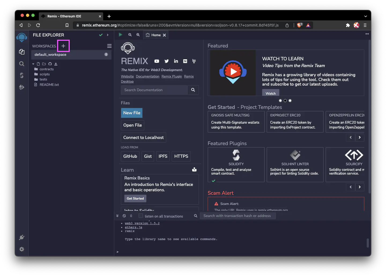Open the Plugin manager plug icon
386x276 pixels.
pyautogui.click(x=22, y=237)
